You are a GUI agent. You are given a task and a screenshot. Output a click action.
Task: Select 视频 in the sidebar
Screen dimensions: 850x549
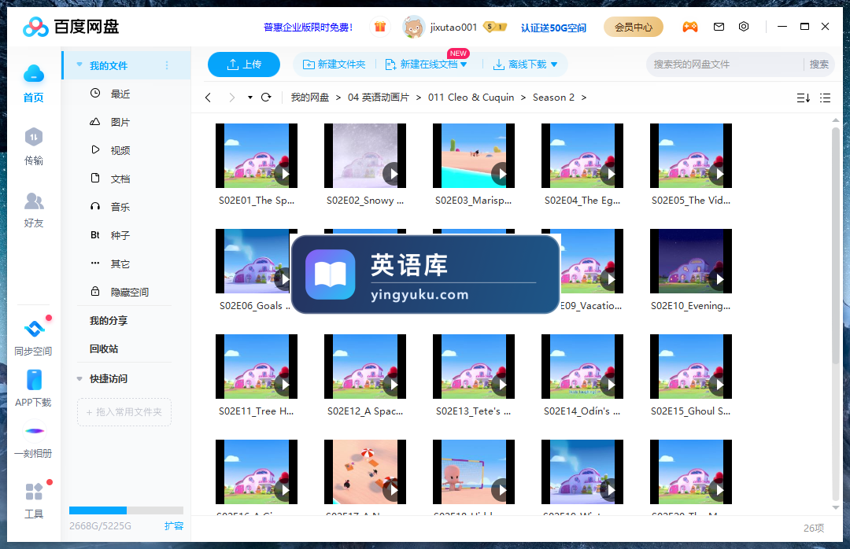pyautogui.click(x=120, y=151)
